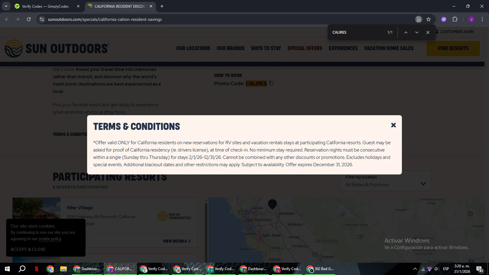Open the Customer Login link
489x275 pixels.
(455, 32)
